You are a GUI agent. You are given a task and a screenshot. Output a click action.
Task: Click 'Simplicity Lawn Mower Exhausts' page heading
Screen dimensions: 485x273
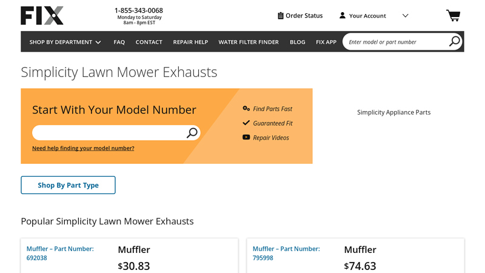point(119,72)
